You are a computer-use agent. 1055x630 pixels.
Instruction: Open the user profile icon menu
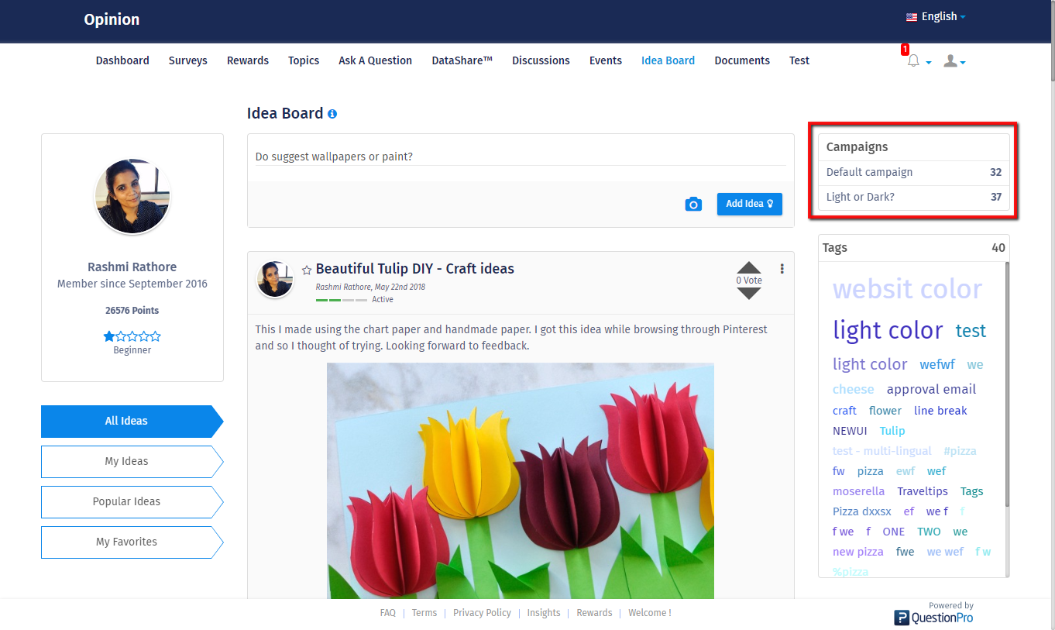pos(950,61)
